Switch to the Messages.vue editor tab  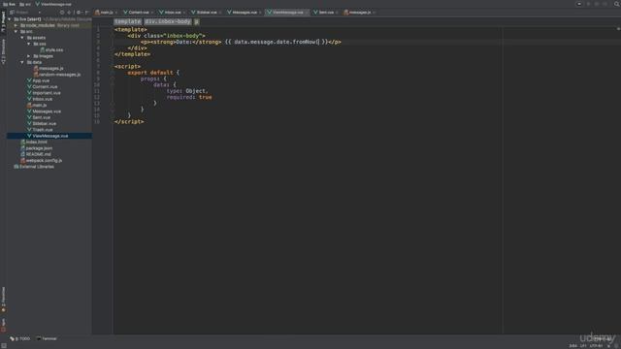[244, 13]
